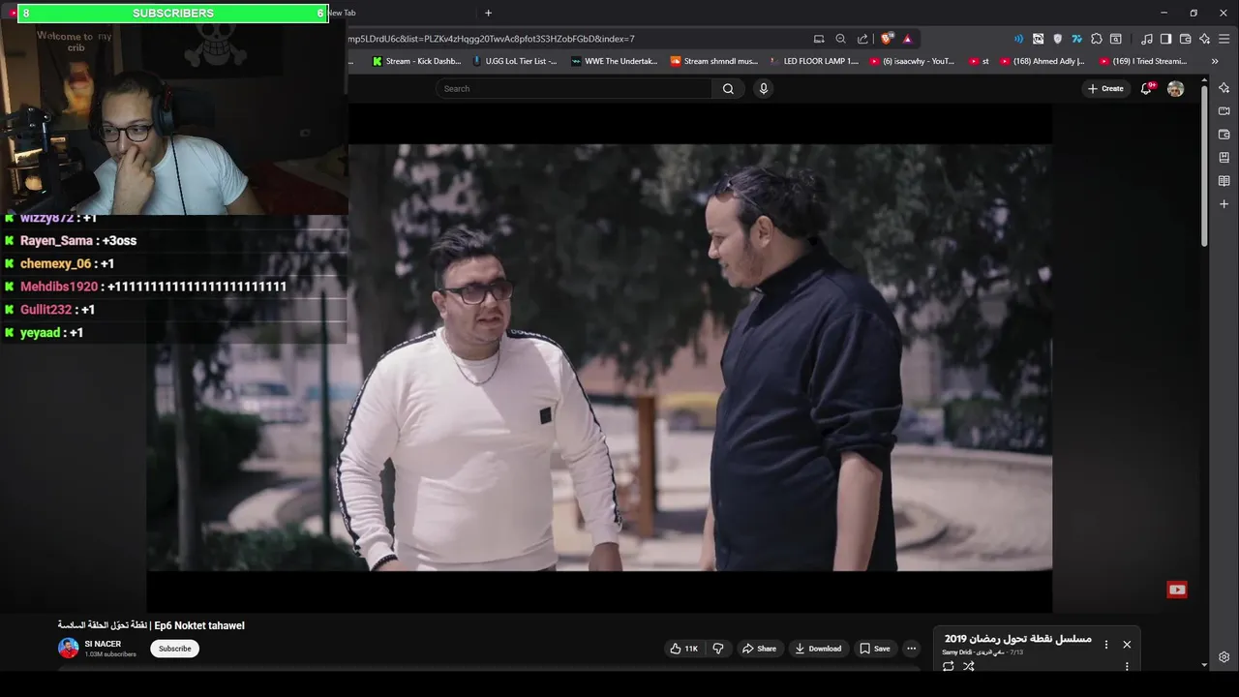Toggle playlist loop button
The image size is (1239, 697).
(948, 666)
